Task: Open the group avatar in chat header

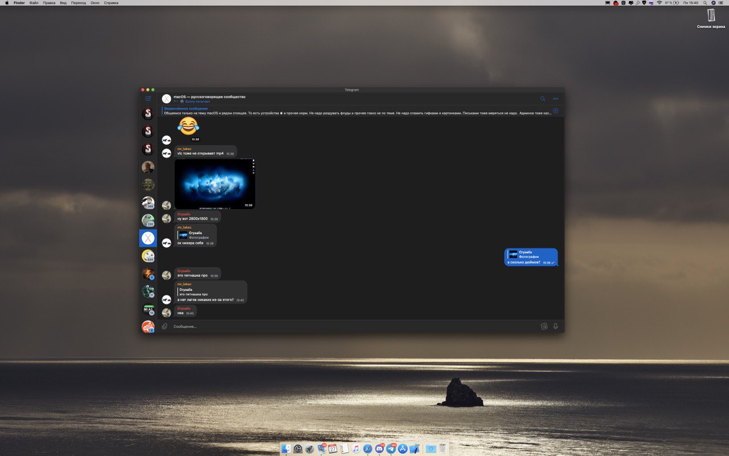Action: [166, 99]
